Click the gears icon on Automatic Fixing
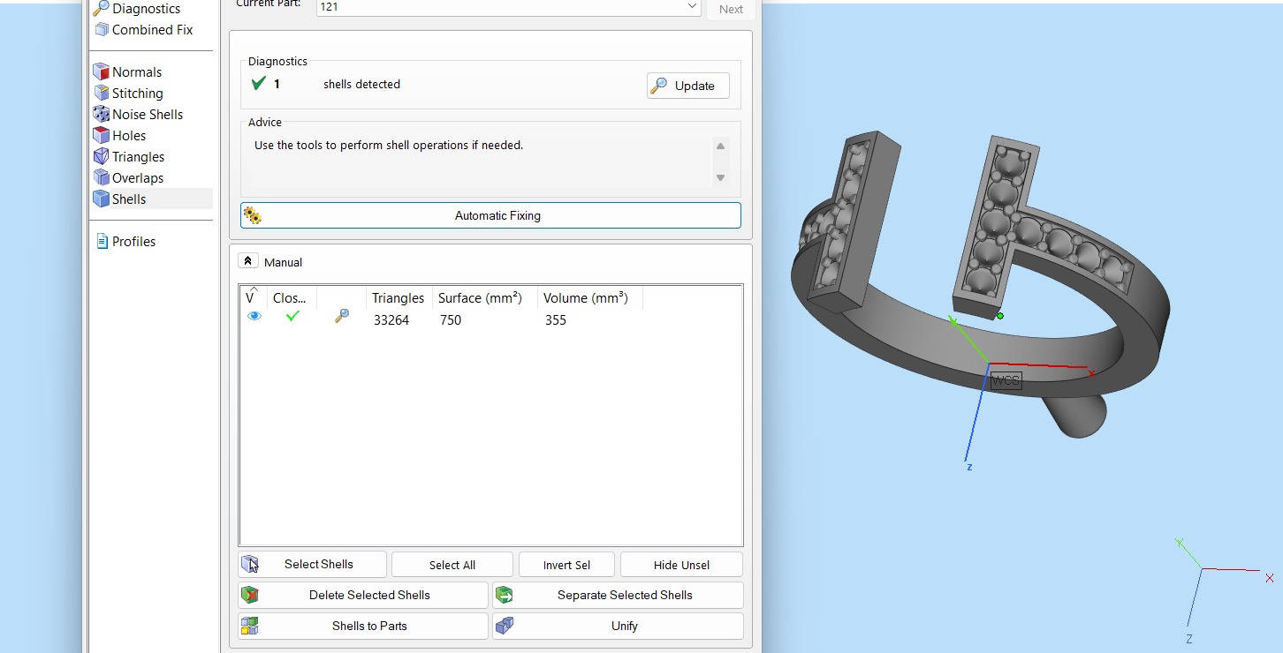 tap(253, 215)
